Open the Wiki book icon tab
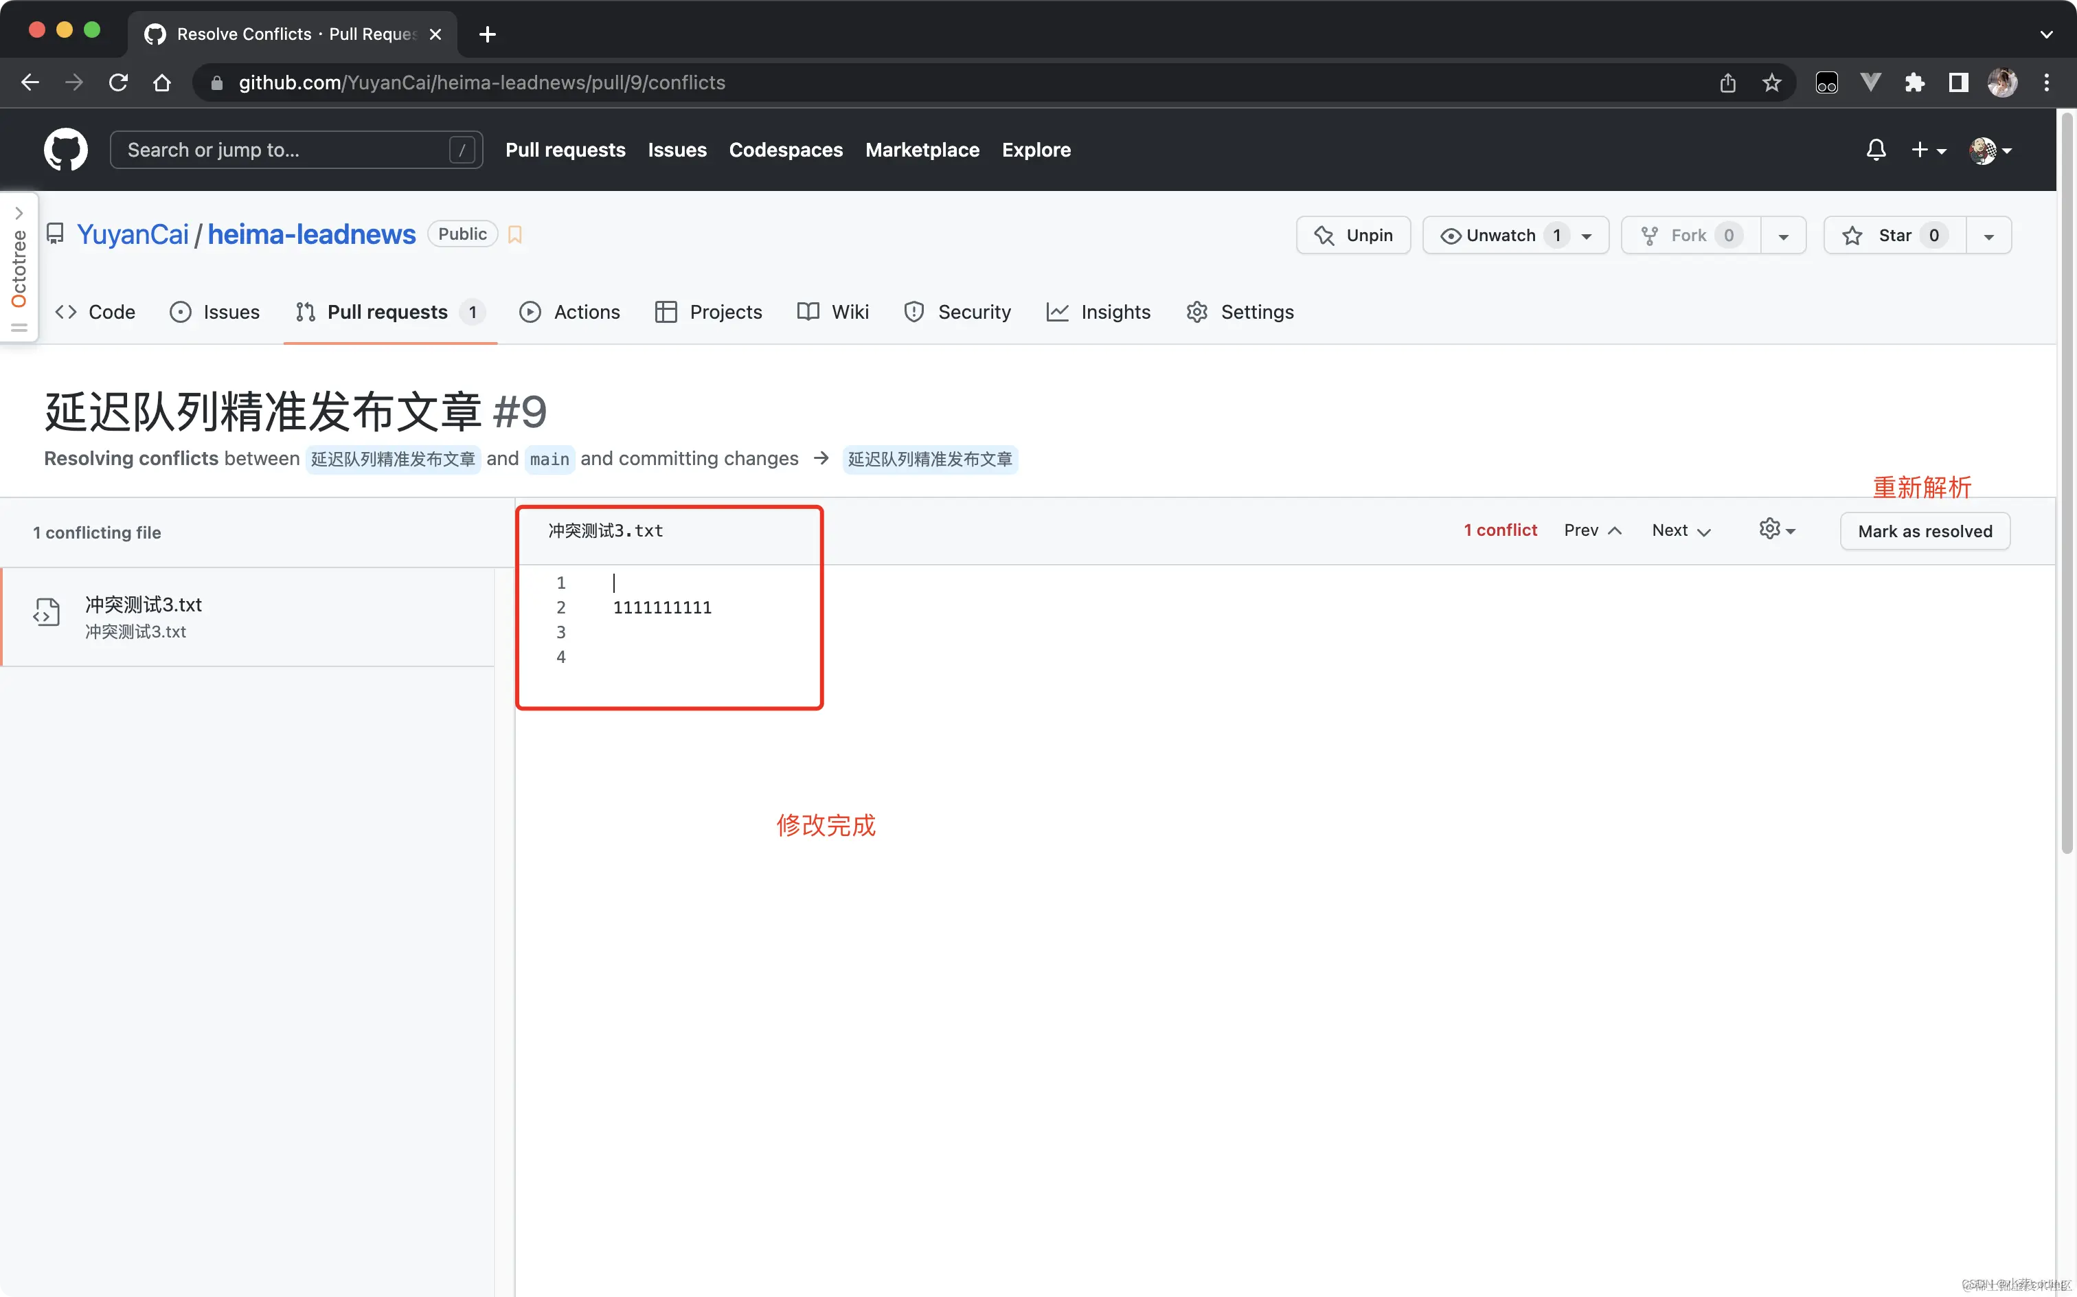This screenshot has height=1297, width=2077. [831, 311]
